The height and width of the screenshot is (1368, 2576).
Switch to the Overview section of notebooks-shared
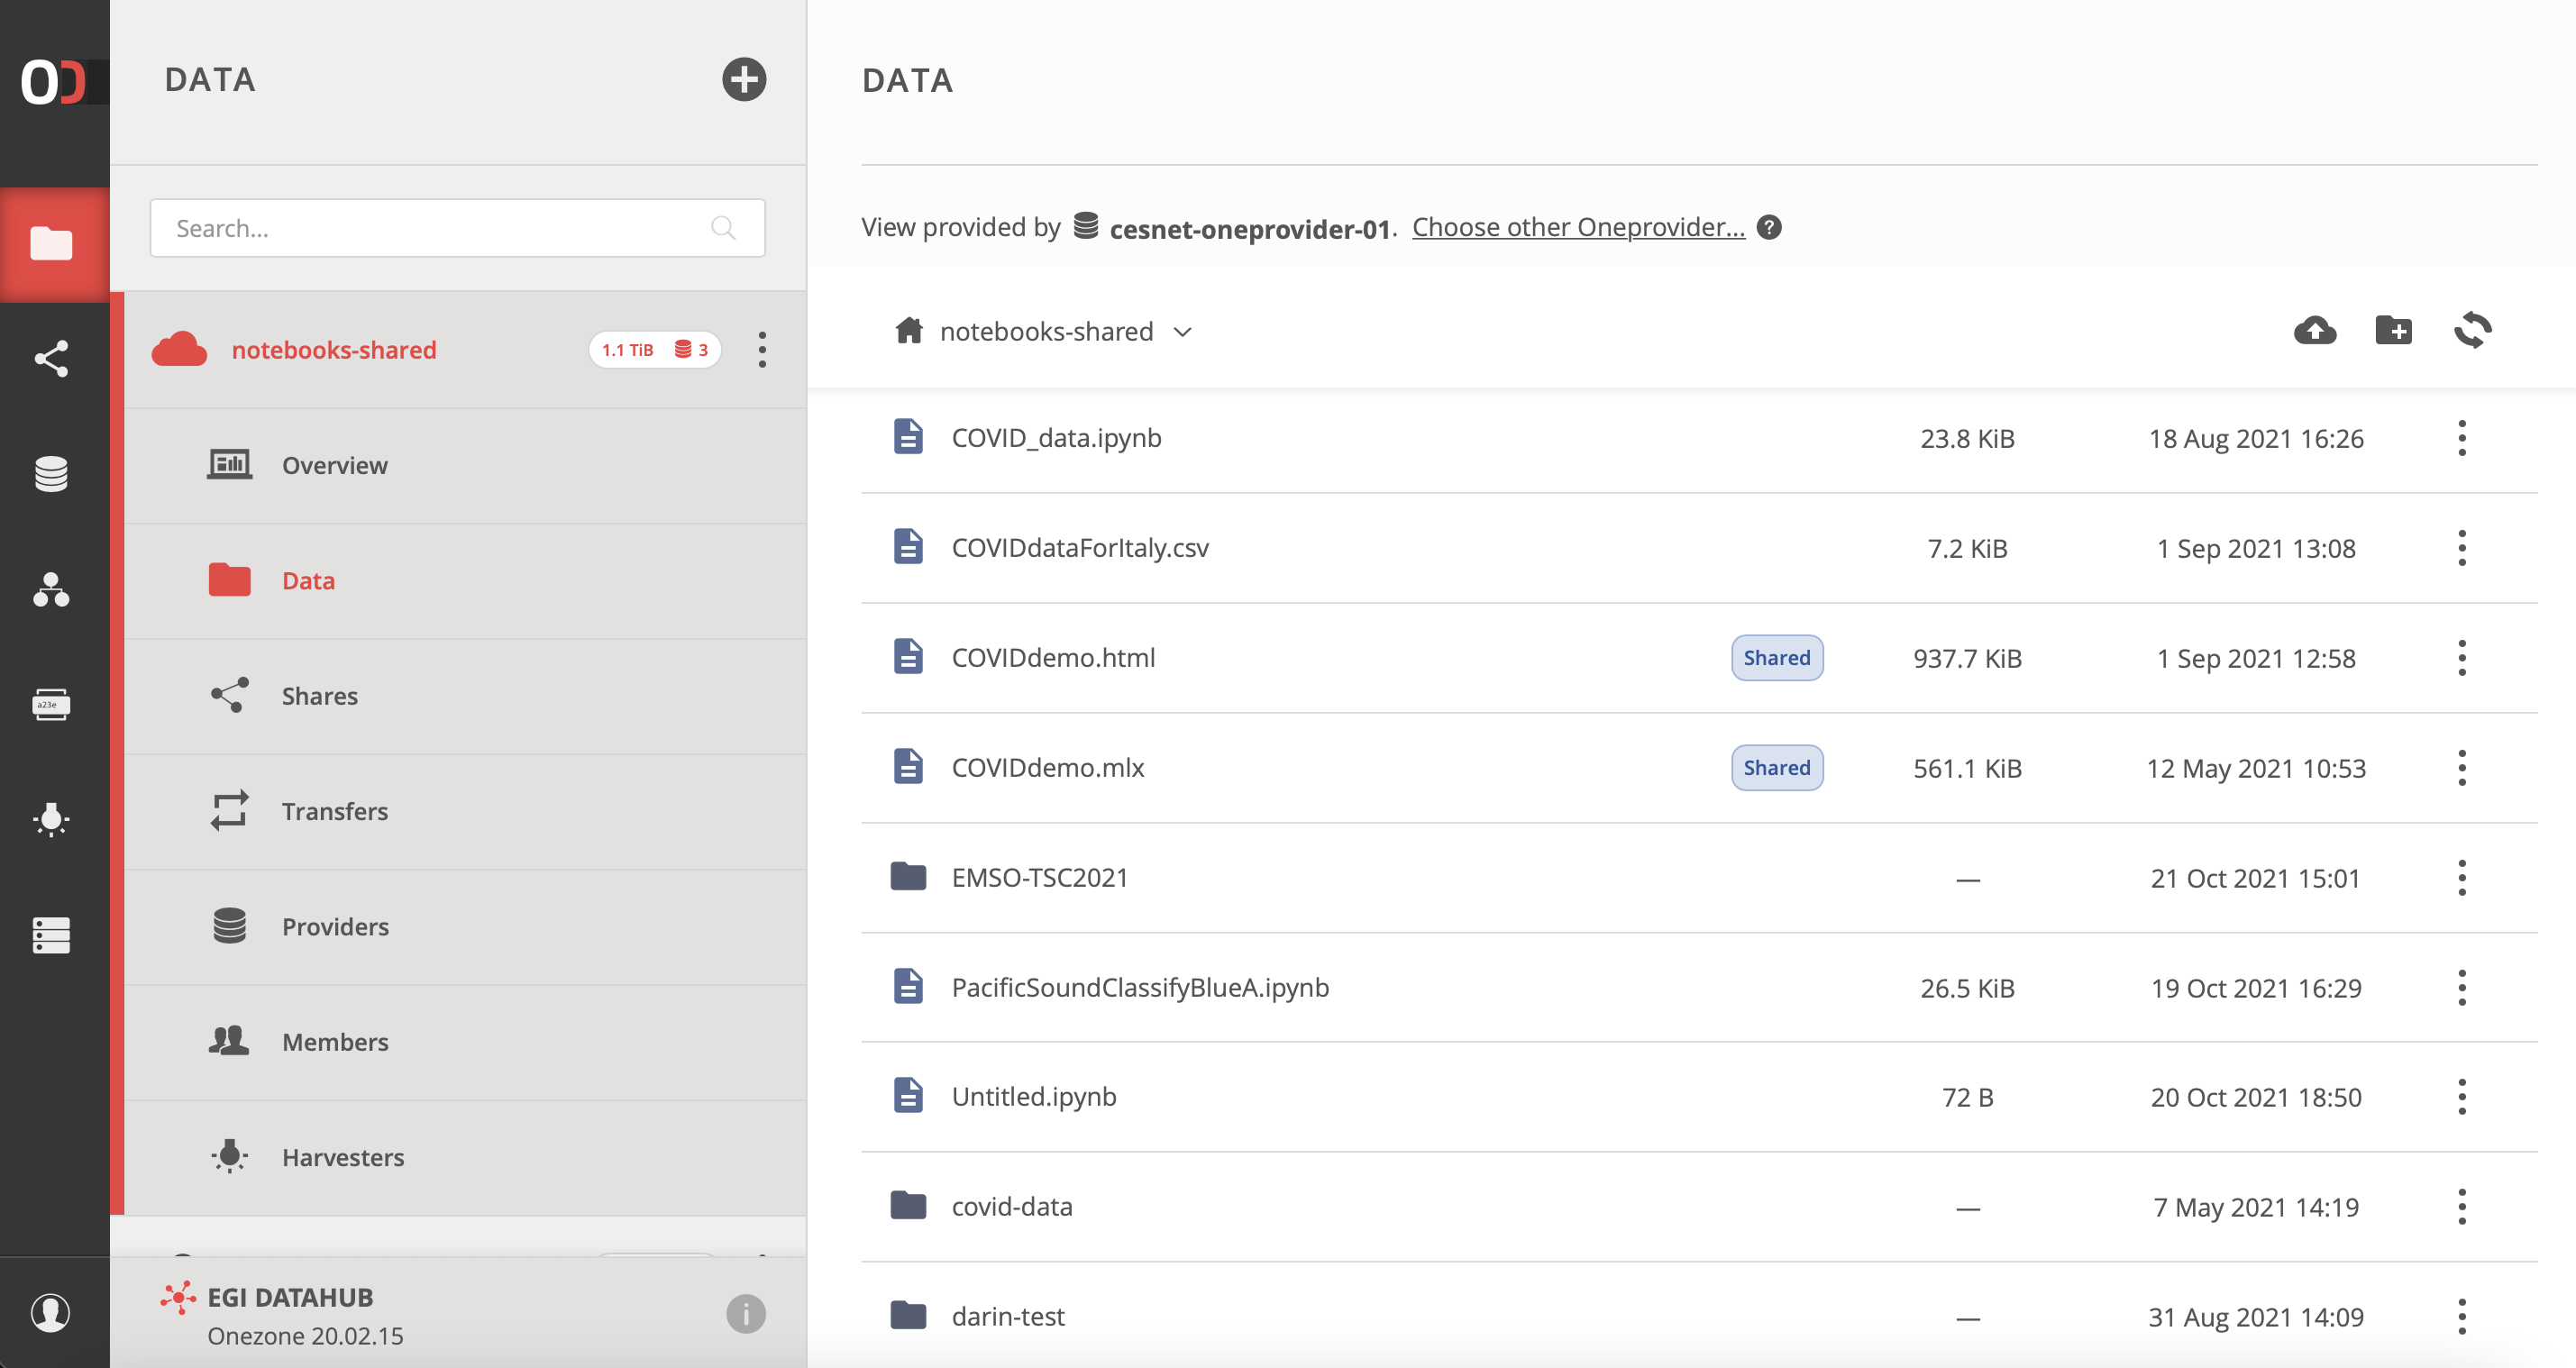(x=334, y=464)
